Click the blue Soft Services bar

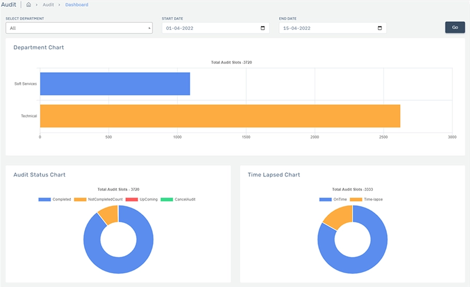tap(115, 84)
